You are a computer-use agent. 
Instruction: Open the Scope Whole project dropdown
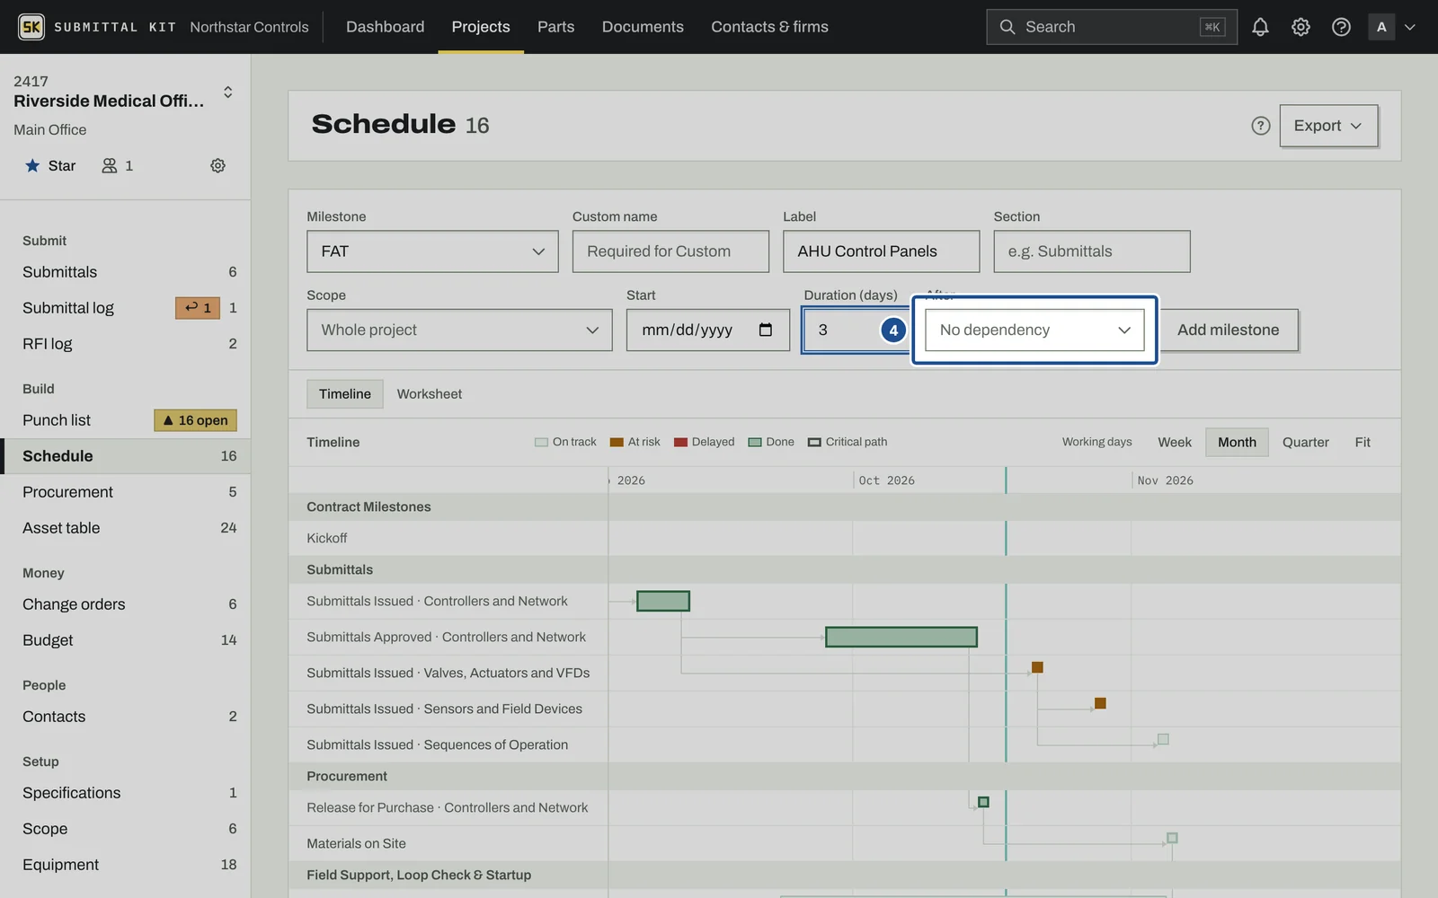pyautogui.click(x=459, y=330)
